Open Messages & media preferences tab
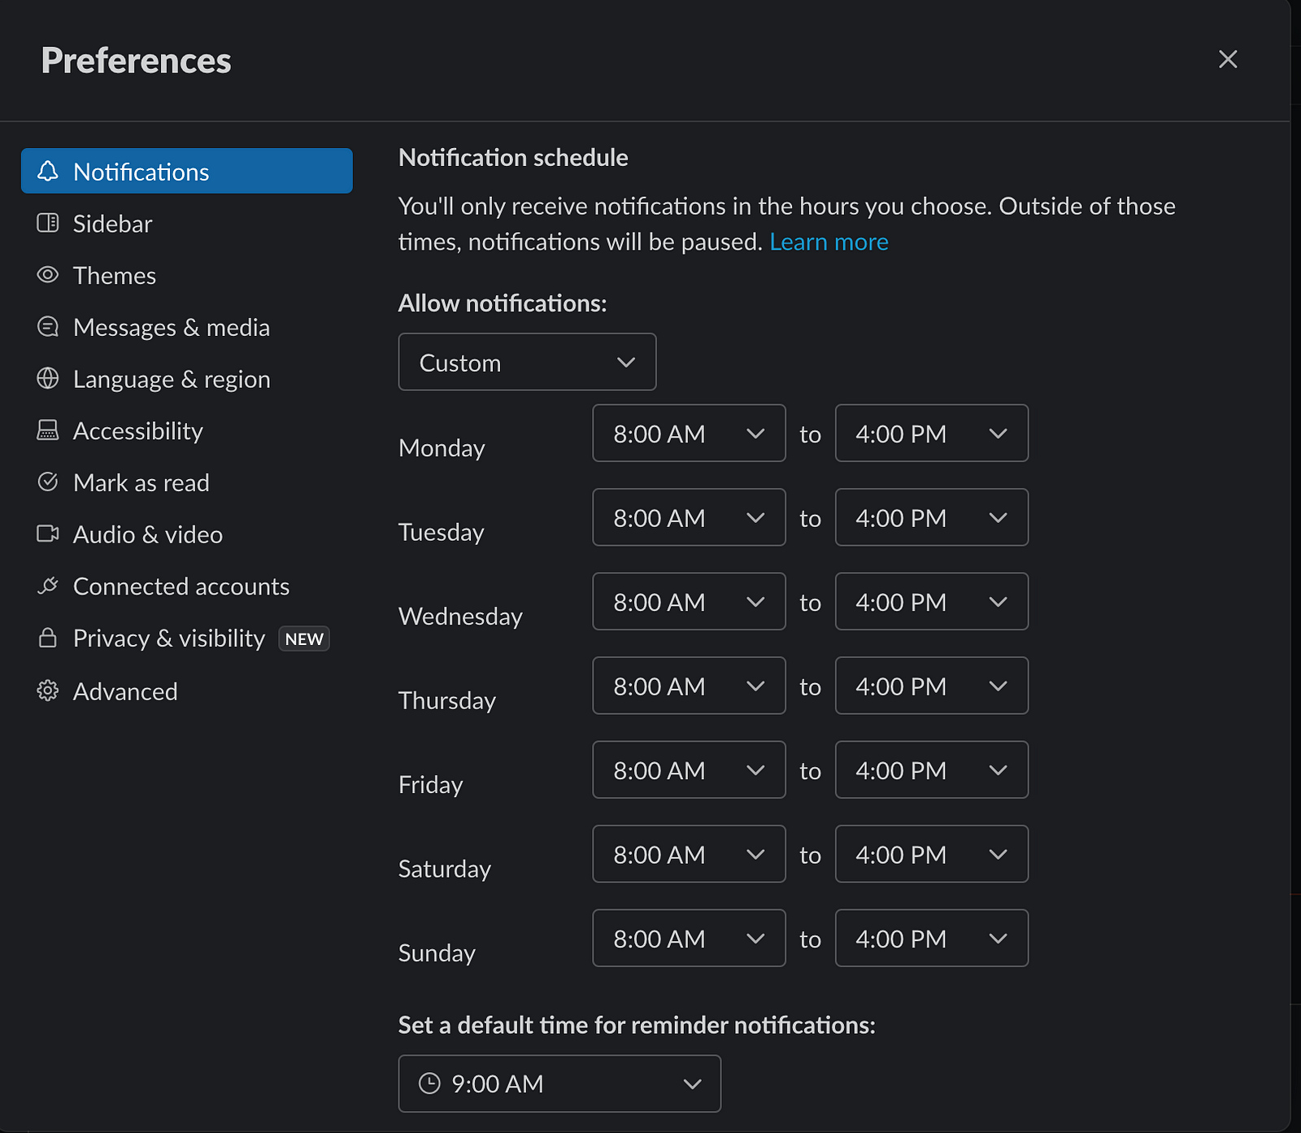 pyautogui.click(x=171, y=327)
